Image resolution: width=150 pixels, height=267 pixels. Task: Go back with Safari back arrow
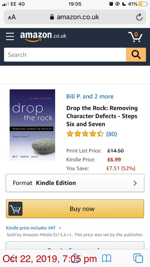12,258
